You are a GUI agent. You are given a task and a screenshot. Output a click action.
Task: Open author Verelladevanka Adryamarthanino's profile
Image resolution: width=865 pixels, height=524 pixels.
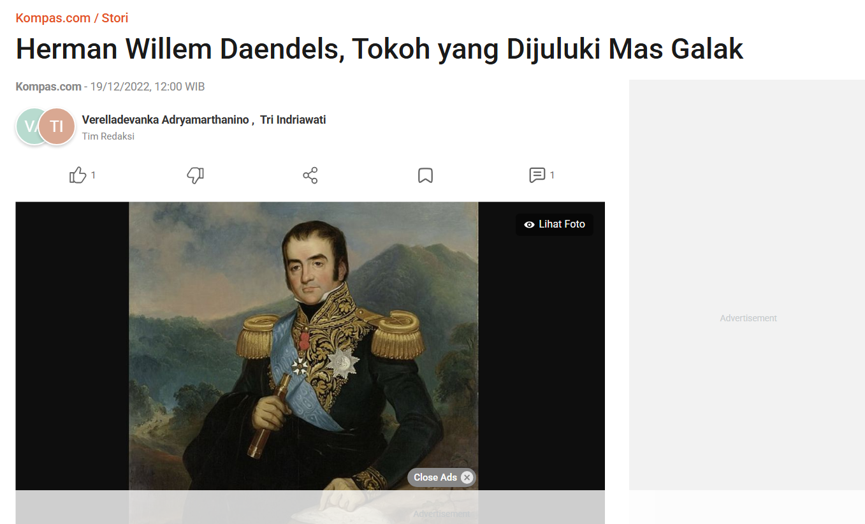tap(165, 120)
